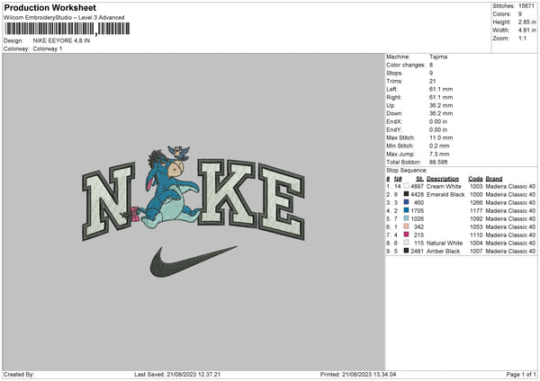Click the Min Stitch value 0.2 mm
Image resolution: width=540 pixels, height=381 pixels.
point(439,146)
